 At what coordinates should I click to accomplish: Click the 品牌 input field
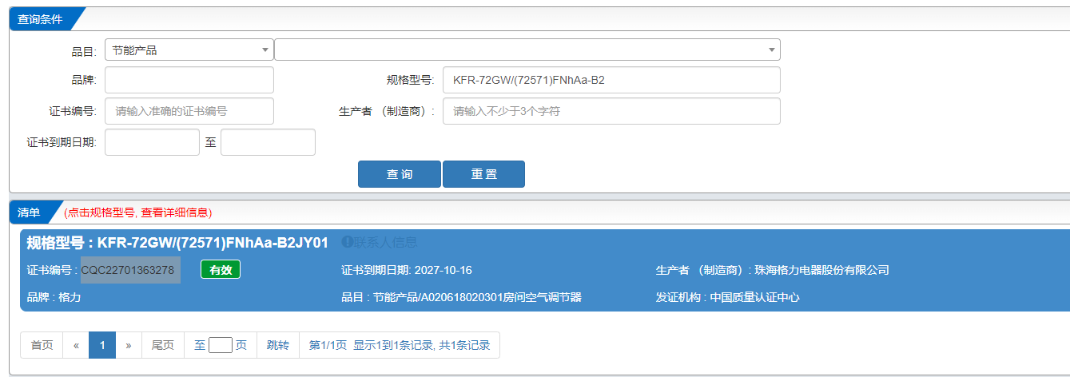point(189,80)
